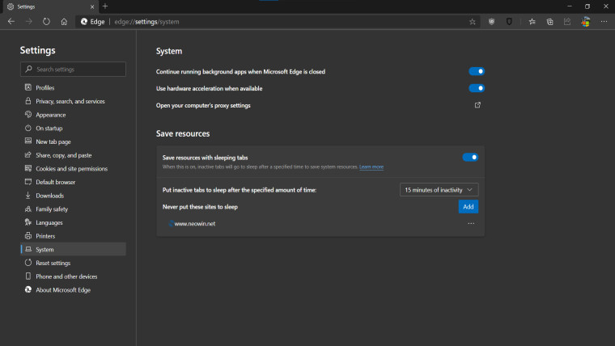The image size is (615, 346).
Task: Go to Share, copy, and paste
Action: tap(73, 155)
